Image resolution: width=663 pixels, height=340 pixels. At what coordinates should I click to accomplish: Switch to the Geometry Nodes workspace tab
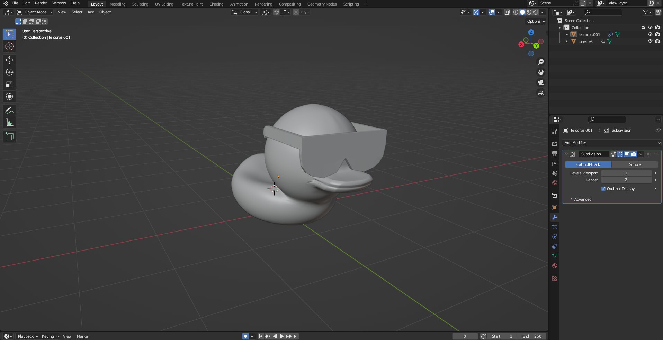(322, 4)
